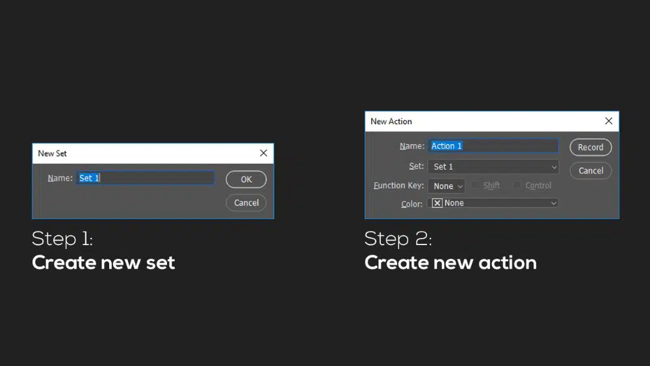This screenshot has height=366, width=650.
Task: Cancel the New Set dialog
Action: [246, 203]
